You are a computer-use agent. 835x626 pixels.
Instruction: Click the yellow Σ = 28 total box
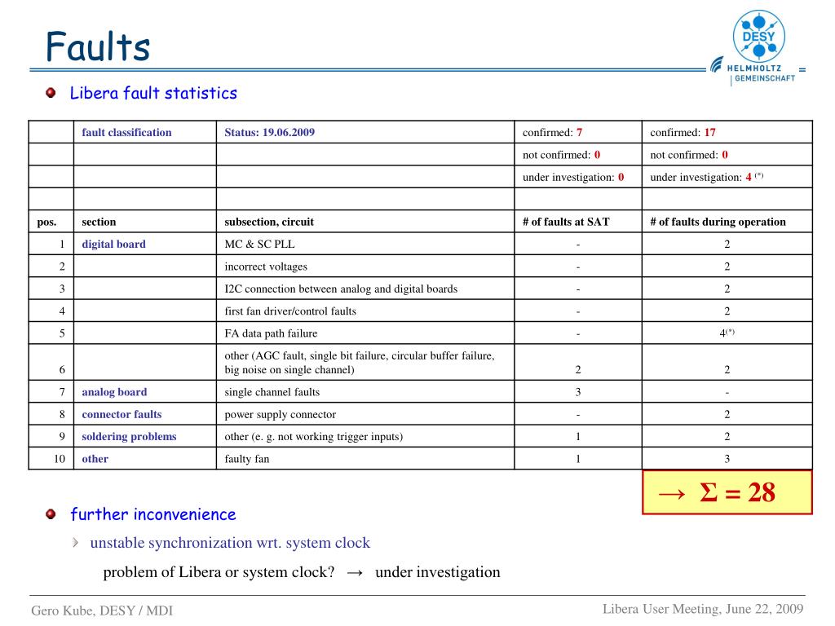click(727, 492)
